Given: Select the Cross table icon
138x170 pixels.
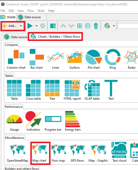Looking at the screenshot, I should click(33, 88).
